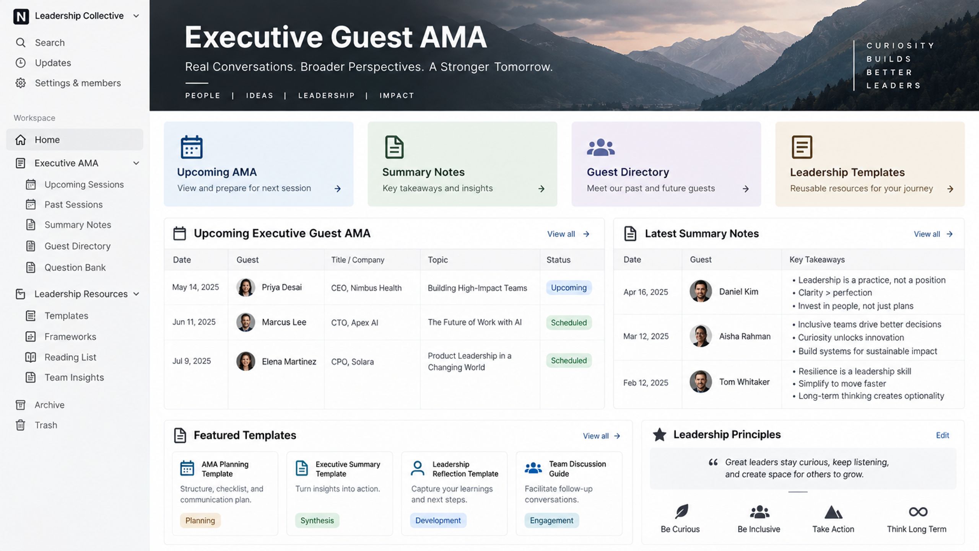This screenshot has height=551, width=979.
Task: Click the Think Long Term infinity icon
Action: point(918,512)
